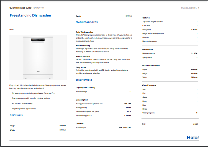Screen dimensions: 208x147
Task: Click the Helpful controls subheading
Action: coord(83,56)
